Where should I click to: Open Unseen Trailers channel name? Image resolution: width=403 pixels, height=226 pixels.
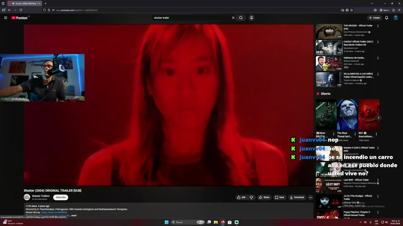(41, 196)
